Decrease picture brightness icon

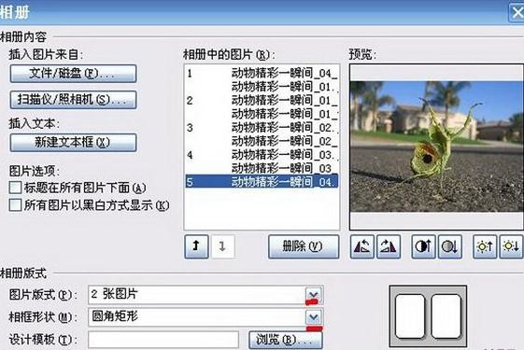point(511,246)
